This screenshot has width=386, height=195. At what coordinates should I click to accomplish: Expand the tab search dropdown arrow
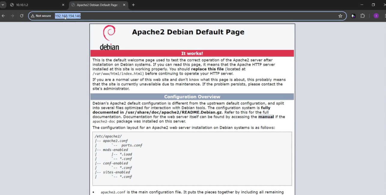point(3,5)
